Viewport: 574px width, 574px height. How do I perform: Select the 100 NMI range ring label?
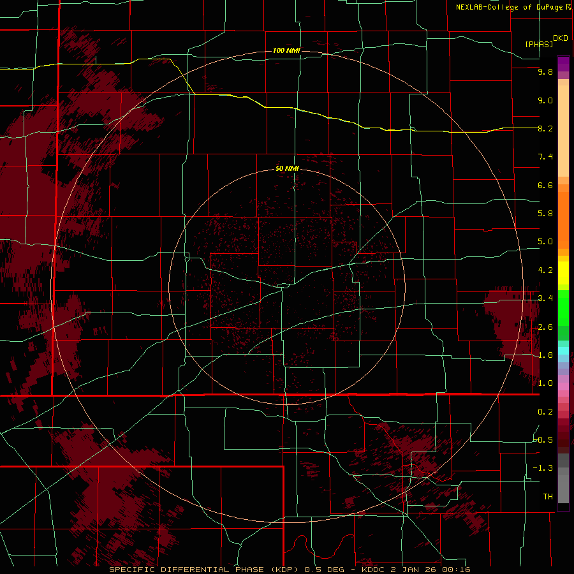tap(286, 50)
